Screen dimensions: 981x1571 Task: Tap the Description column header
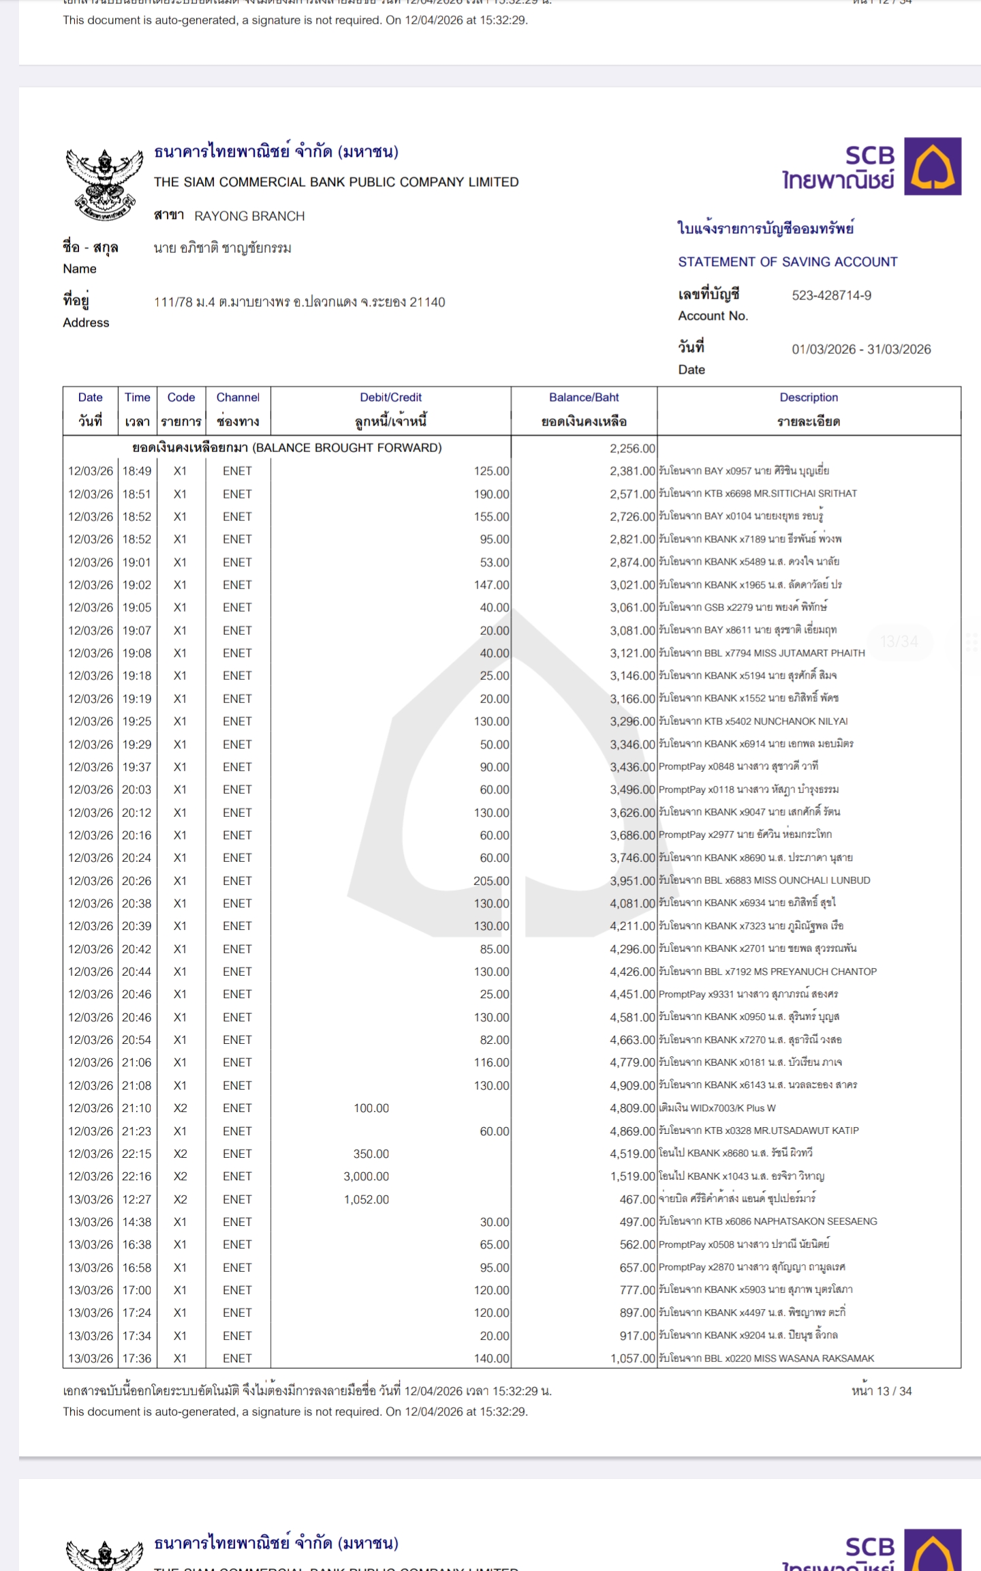click(809, 409)
